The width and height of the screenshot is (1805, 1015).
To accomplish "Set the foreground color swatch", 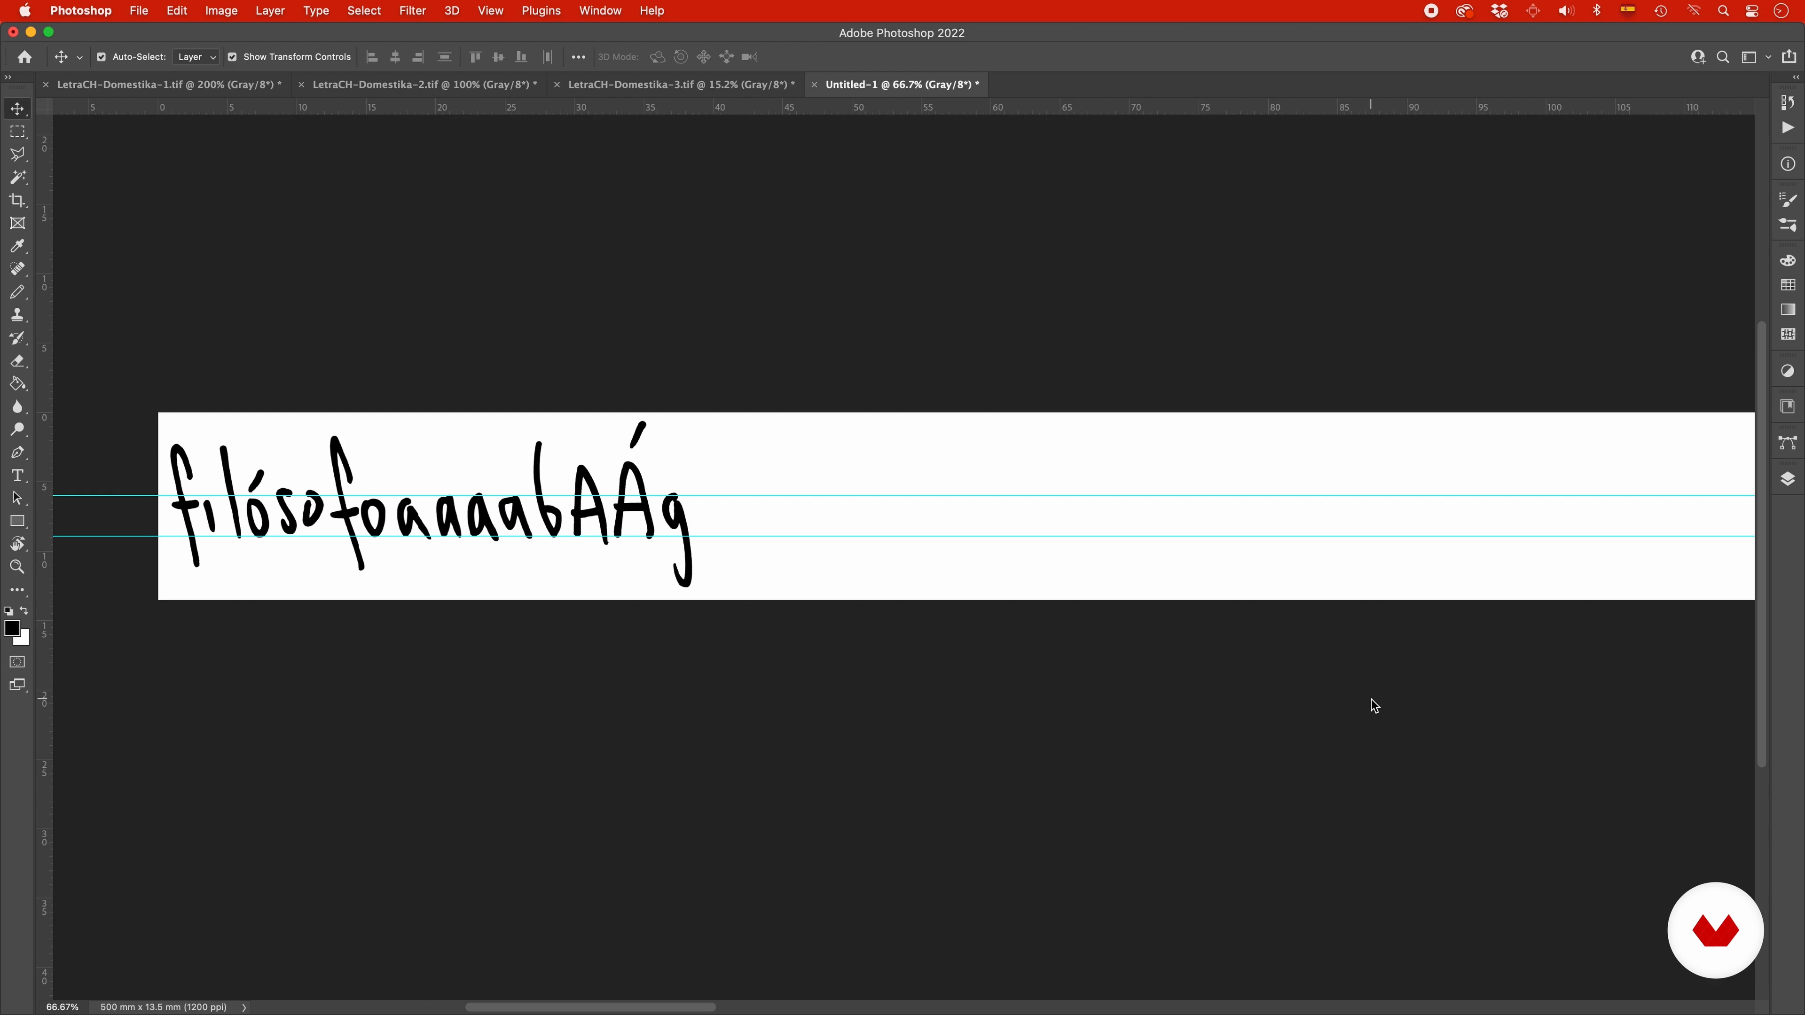I will coord(12,628).
